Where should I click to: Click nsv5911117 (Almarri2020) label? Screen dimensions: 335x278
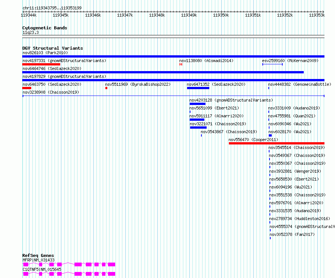(x=216, y=116)
